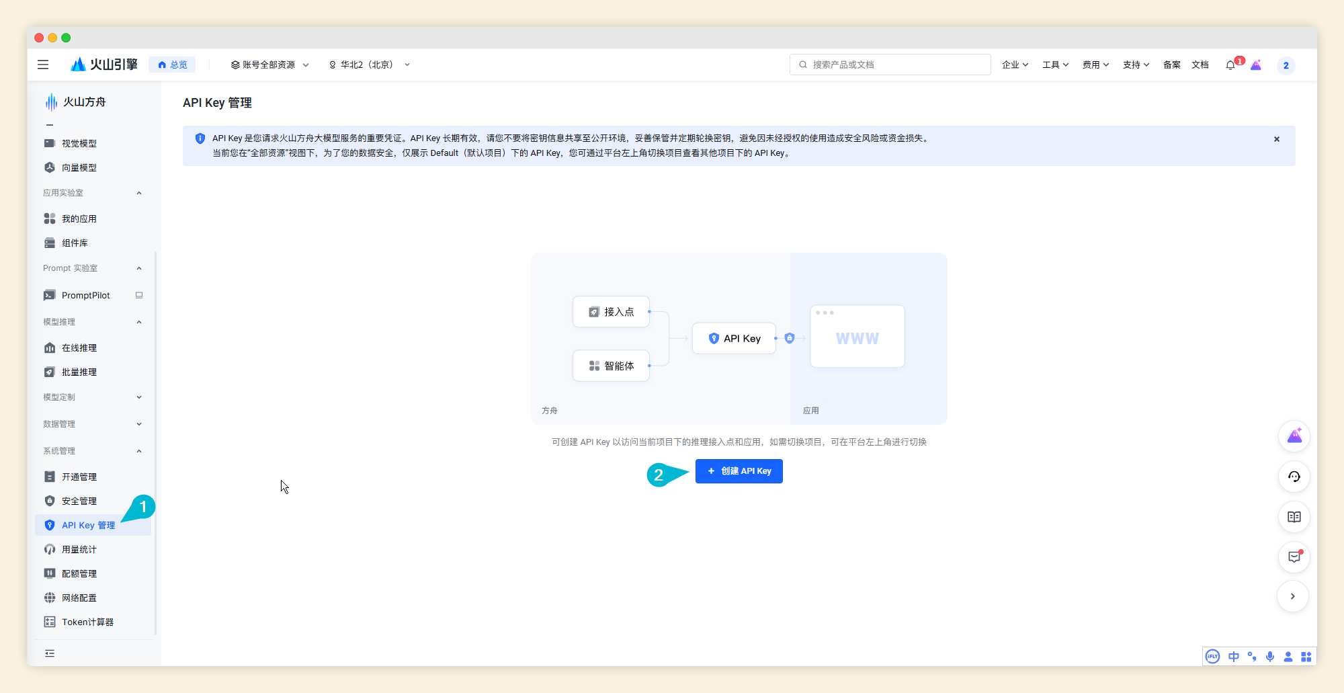Viewport: 1344px width, 693px height.
Task: Open the iFLY input method icon
Action: point(1212,657)
